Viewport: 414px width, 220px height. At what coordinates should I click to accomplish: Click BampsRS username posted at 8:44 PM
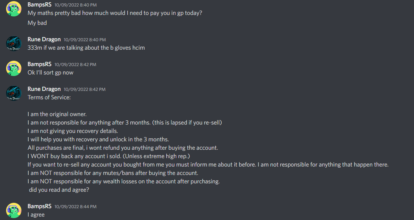[39, 206]
